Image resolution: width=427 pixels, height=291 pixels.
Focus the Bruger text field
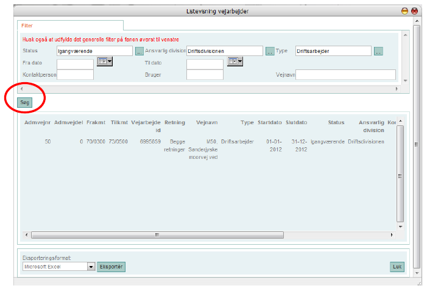pyautogui.click(x=205, y=75)
